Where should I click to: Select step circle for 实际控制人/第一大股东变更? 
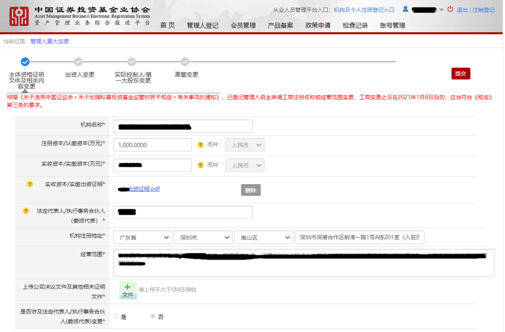click(132, 61)
